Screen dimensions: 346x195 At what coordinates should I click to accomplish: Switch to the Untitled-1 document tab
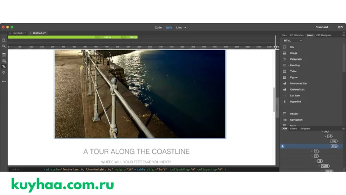[19, 33]
